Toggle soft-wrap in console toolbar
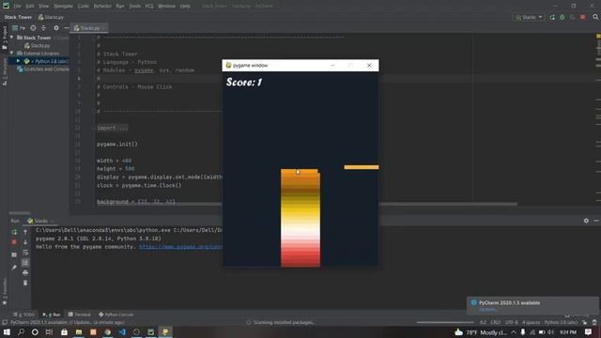The image size is (601, 338). click(x=25, y=253)
